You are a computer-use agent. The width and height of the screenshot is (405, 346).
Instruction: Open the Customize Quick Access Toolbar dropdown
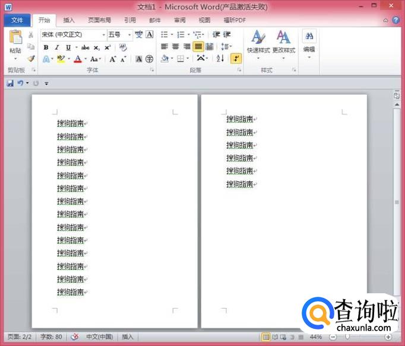pyautogui.click(x=46, y=84)
